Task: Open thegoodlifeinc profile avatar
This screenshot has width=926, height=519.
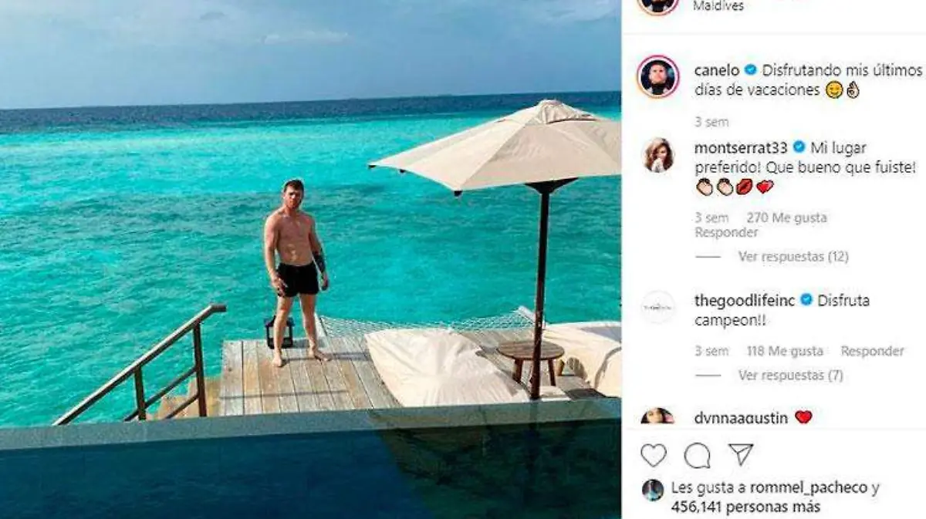Action: [658, 307]
